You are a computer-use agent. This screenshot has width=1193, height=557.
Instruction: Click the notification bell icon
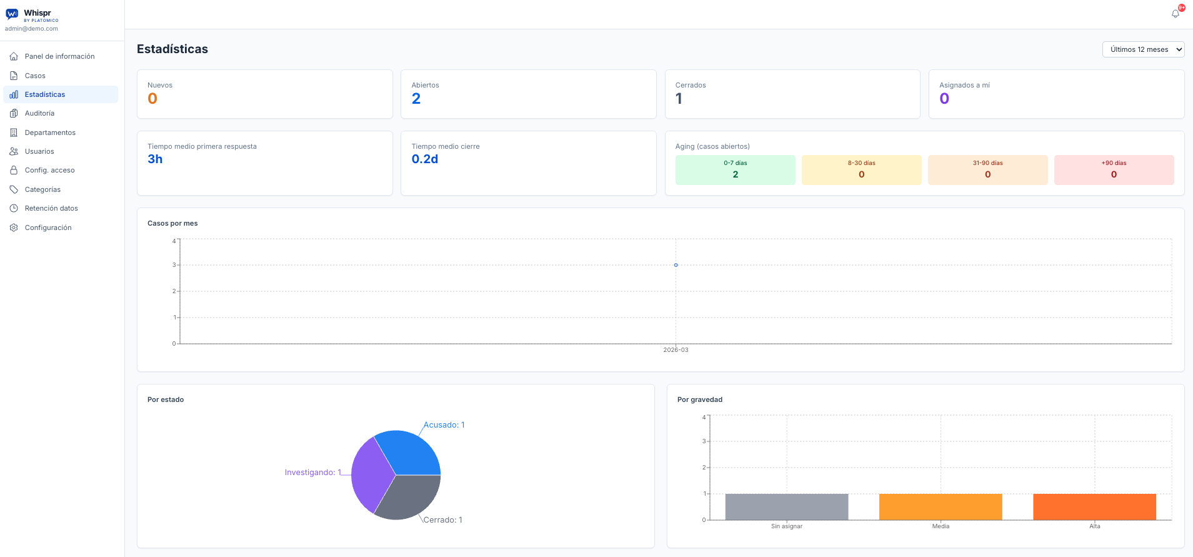pyautogui.click(x=1176, y=14)
